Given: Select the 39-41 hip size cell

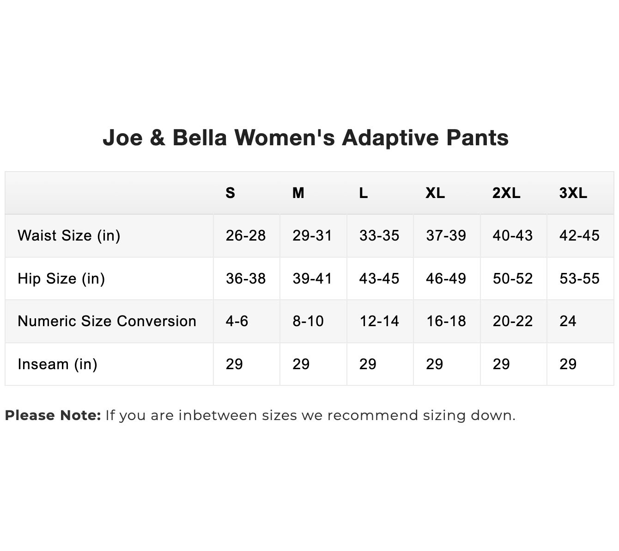Looking at the screenshot, I should pyautogui.click(x=312, y=279).
